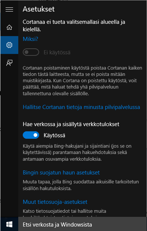Viewport: 147px width, 231px height.
Task: Open the Windows Start button
Action: (9, 225)
